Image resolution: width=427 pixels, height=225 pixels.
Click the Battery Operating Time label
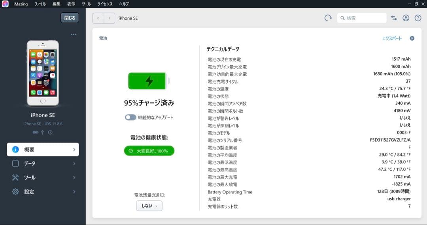point(230,192)
